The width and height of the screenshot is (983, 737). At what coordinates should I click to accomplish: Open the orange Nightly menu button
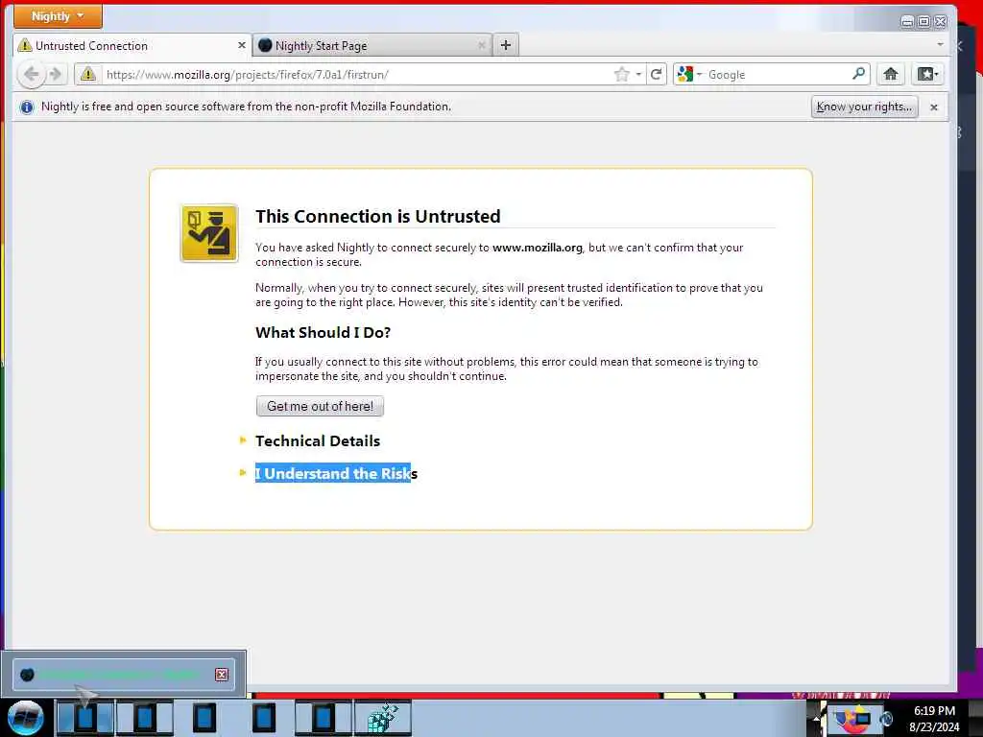(x=58, y=16)
